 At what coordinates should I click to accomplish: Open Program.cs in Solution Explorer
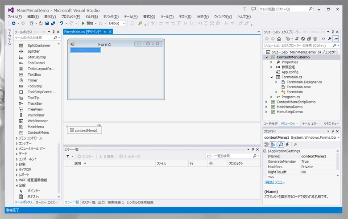[290, 97]
